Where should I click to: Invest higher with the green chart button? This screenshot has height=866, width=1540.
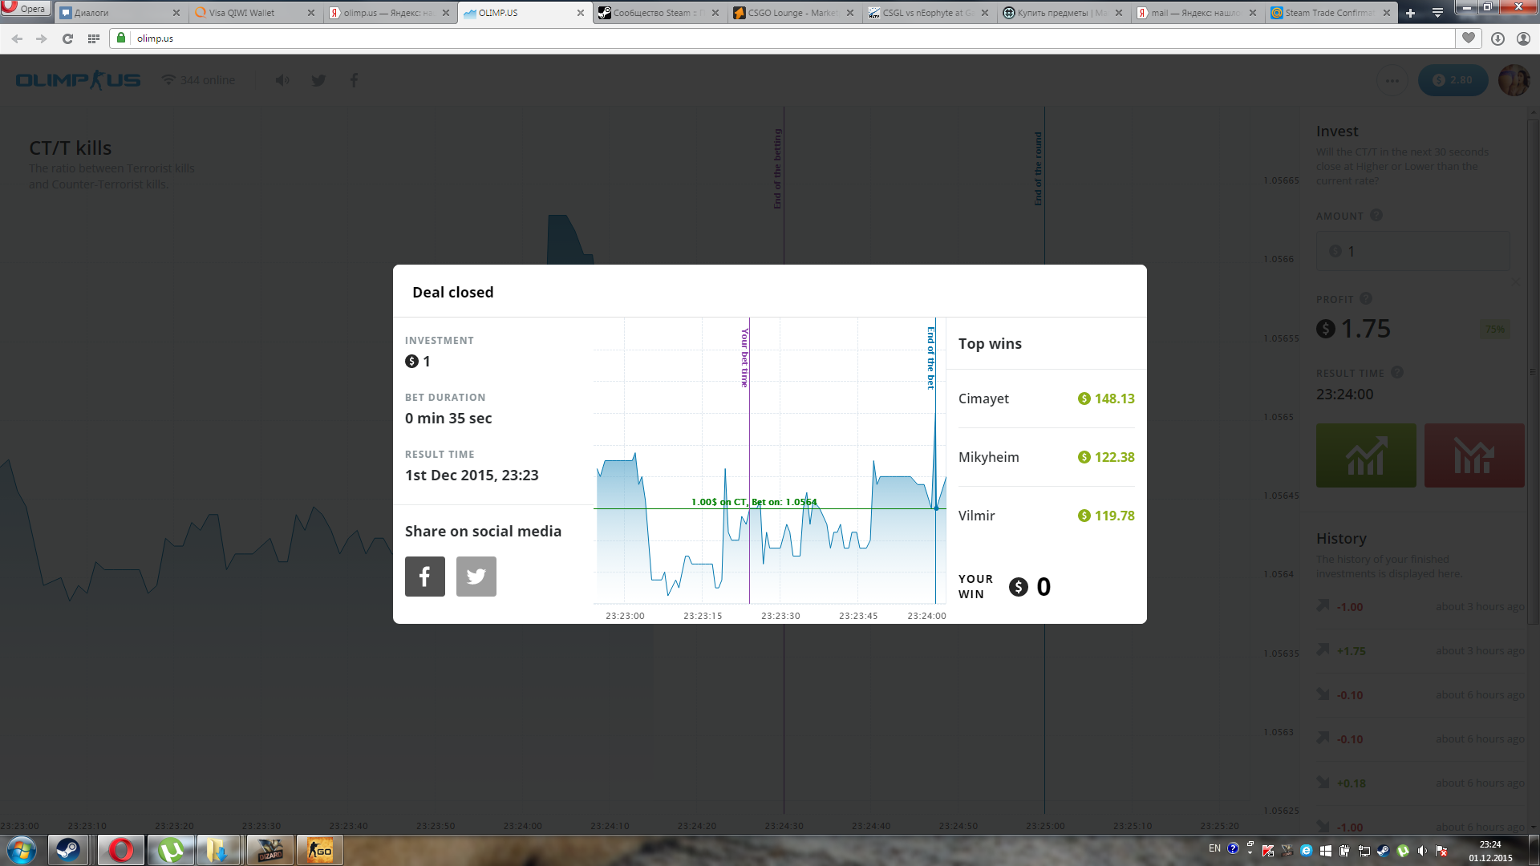1366,455
